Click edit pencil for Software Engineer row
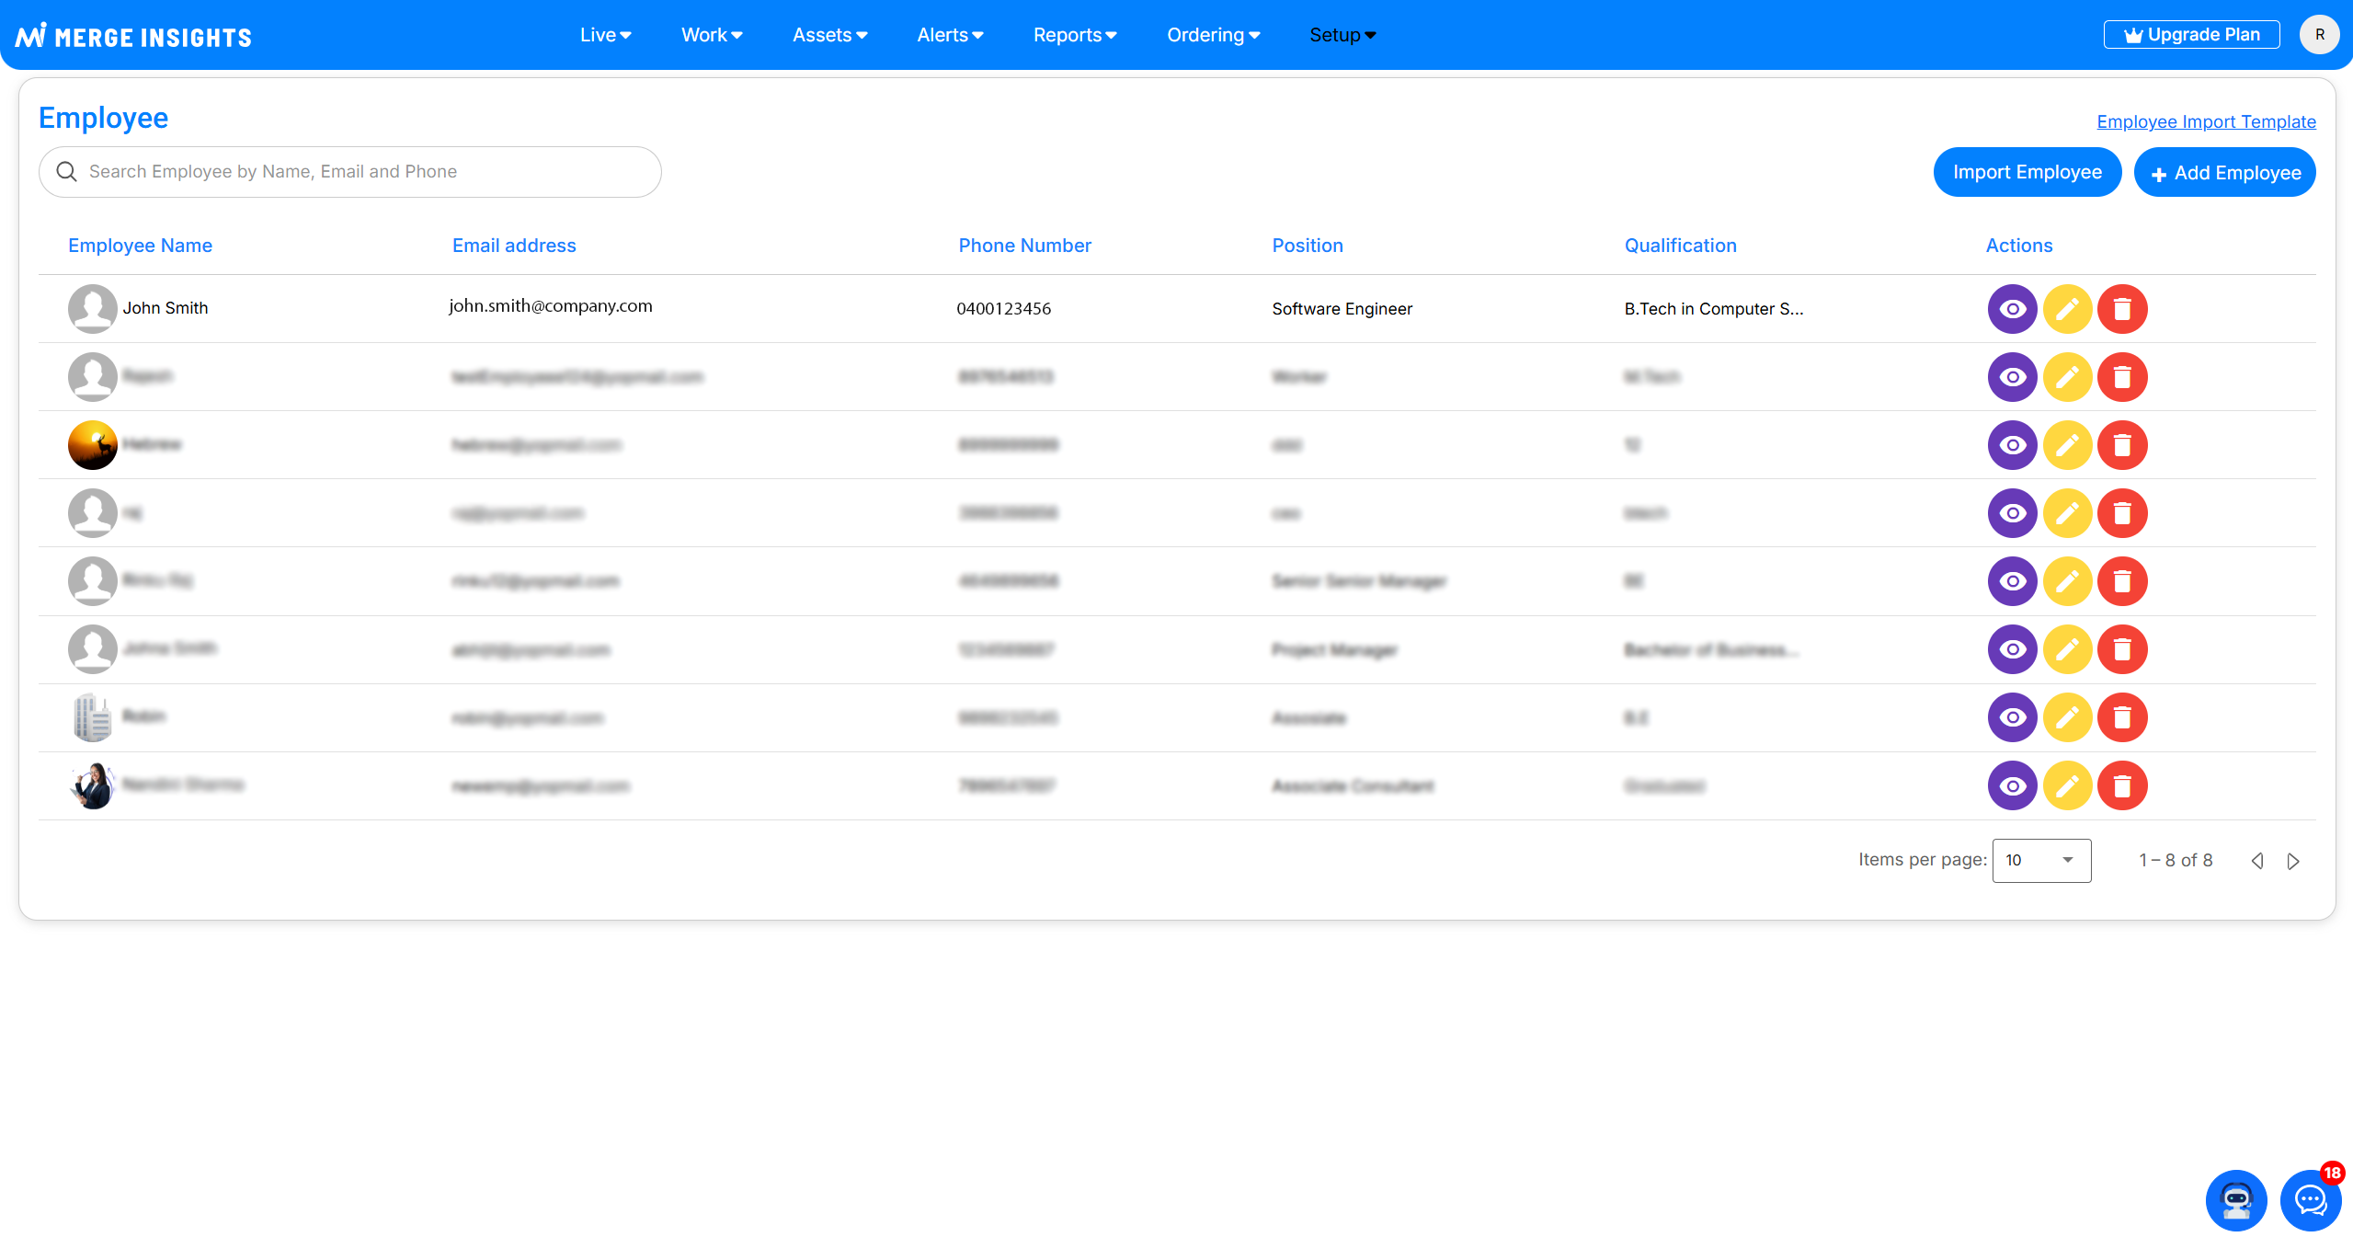 [2067, 309]
